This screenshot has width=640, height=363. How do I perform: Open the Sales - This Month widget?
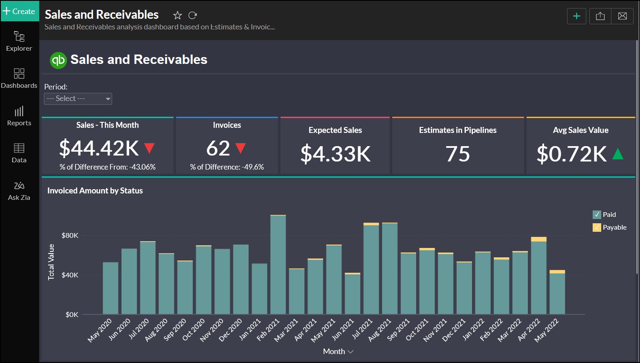(107, 146)
